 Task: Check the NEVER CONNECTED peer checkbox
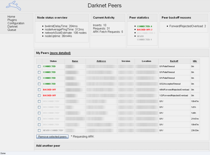(x=39, y=131)
